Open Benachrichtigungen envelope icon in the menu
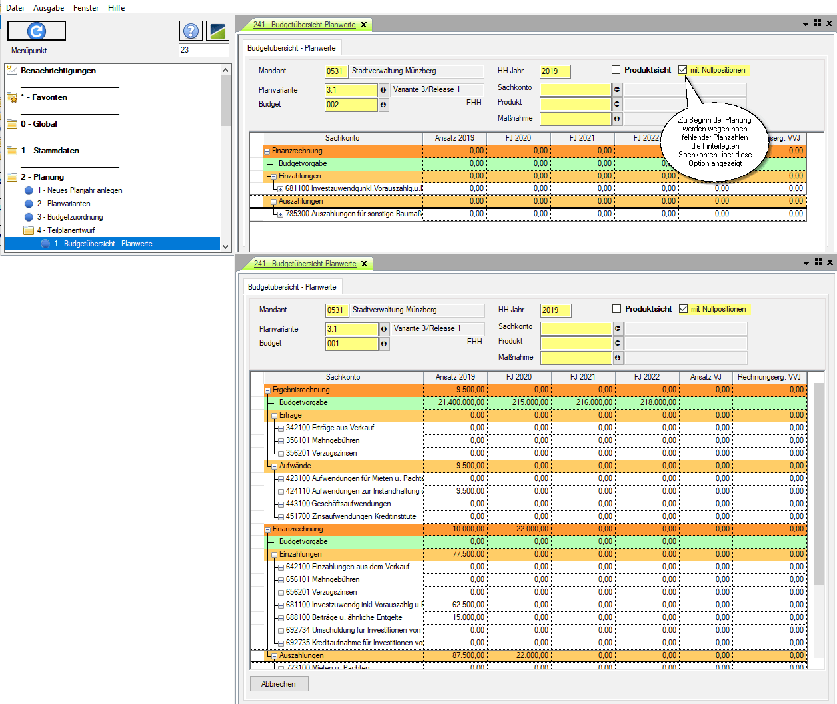The height and width of the screenshot is (704, 837). [x=12, y=70]
